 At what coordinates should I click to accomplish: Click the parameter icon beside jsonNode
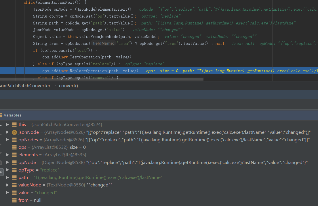click(x=14, y=132)
